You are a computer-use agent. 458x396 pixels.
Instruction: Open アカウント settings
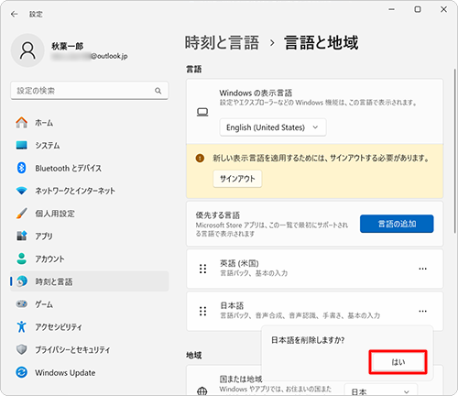click(x=89, y=258)
